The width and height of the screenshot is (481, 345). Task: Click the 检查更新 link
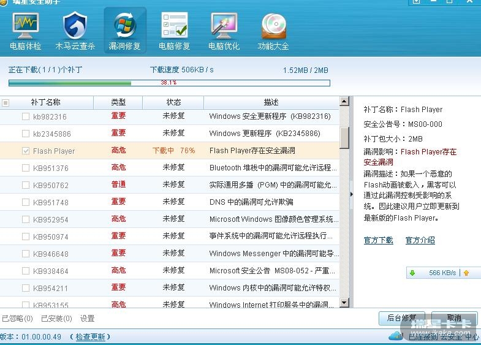point(91,337)
